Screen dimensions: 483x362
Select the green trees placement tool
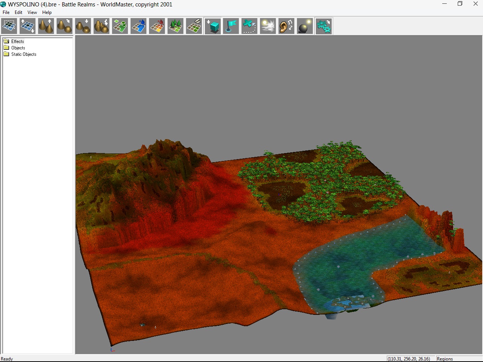click(x=175, y=26)
